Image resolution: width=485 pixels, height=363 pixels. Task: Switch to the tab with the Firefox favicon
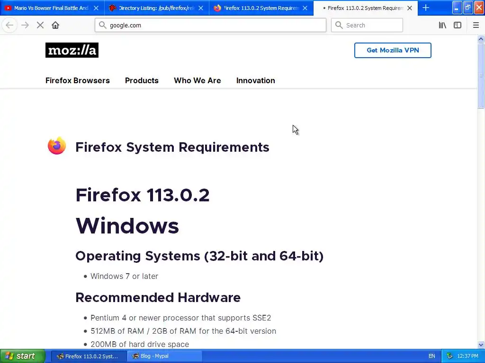(x=261, y=8)
